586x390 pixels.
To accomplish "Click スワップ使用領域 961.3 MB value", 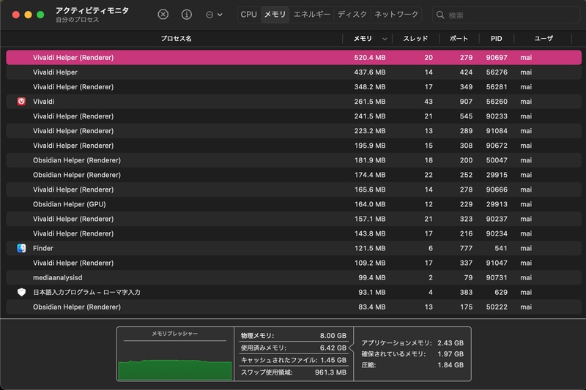I will coord(330,372).
